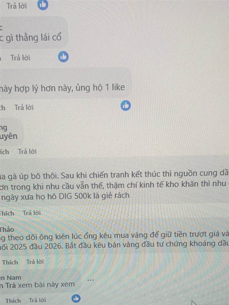Open the 'en Nam' commenter profile name
229x305 pixels.
tap(11, 278)
